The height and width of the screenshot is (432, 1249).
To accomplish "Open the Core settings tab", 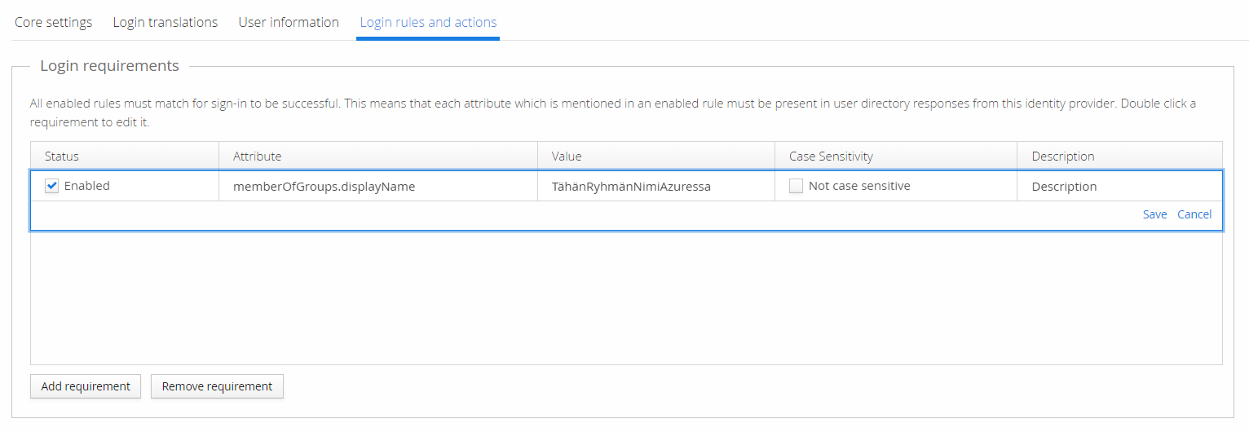I will [x=53, y=22].
